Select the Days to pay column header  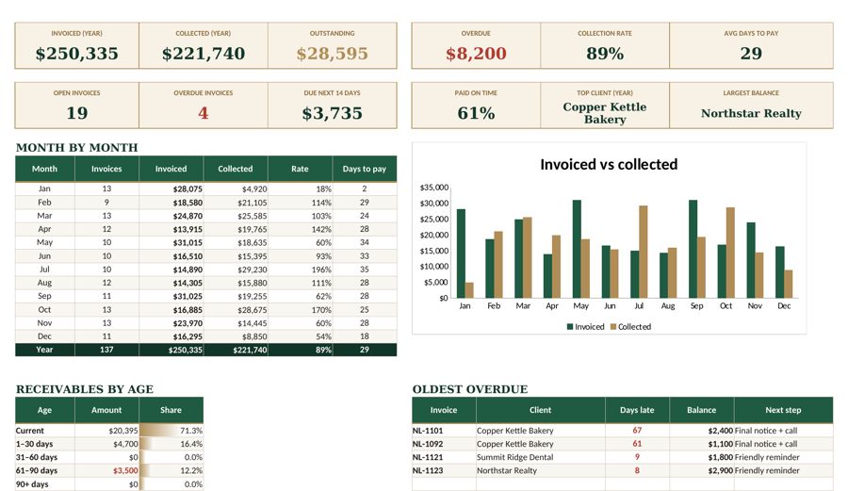(x=364, y=169)
